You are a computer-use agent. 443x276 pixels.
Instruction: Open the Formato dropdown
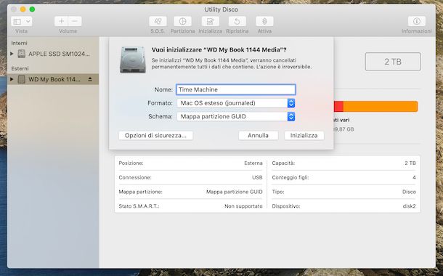point(236,103)
